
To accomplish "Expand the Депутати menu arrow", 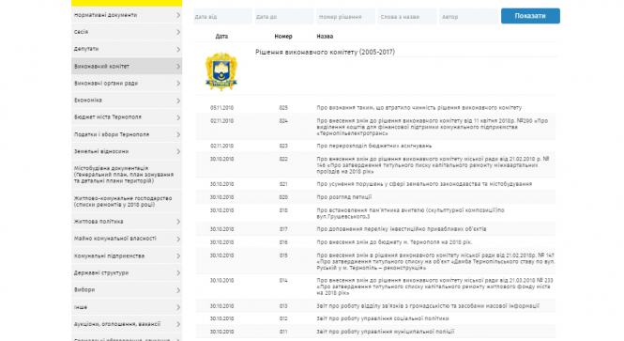I will (x=178, y=50).
